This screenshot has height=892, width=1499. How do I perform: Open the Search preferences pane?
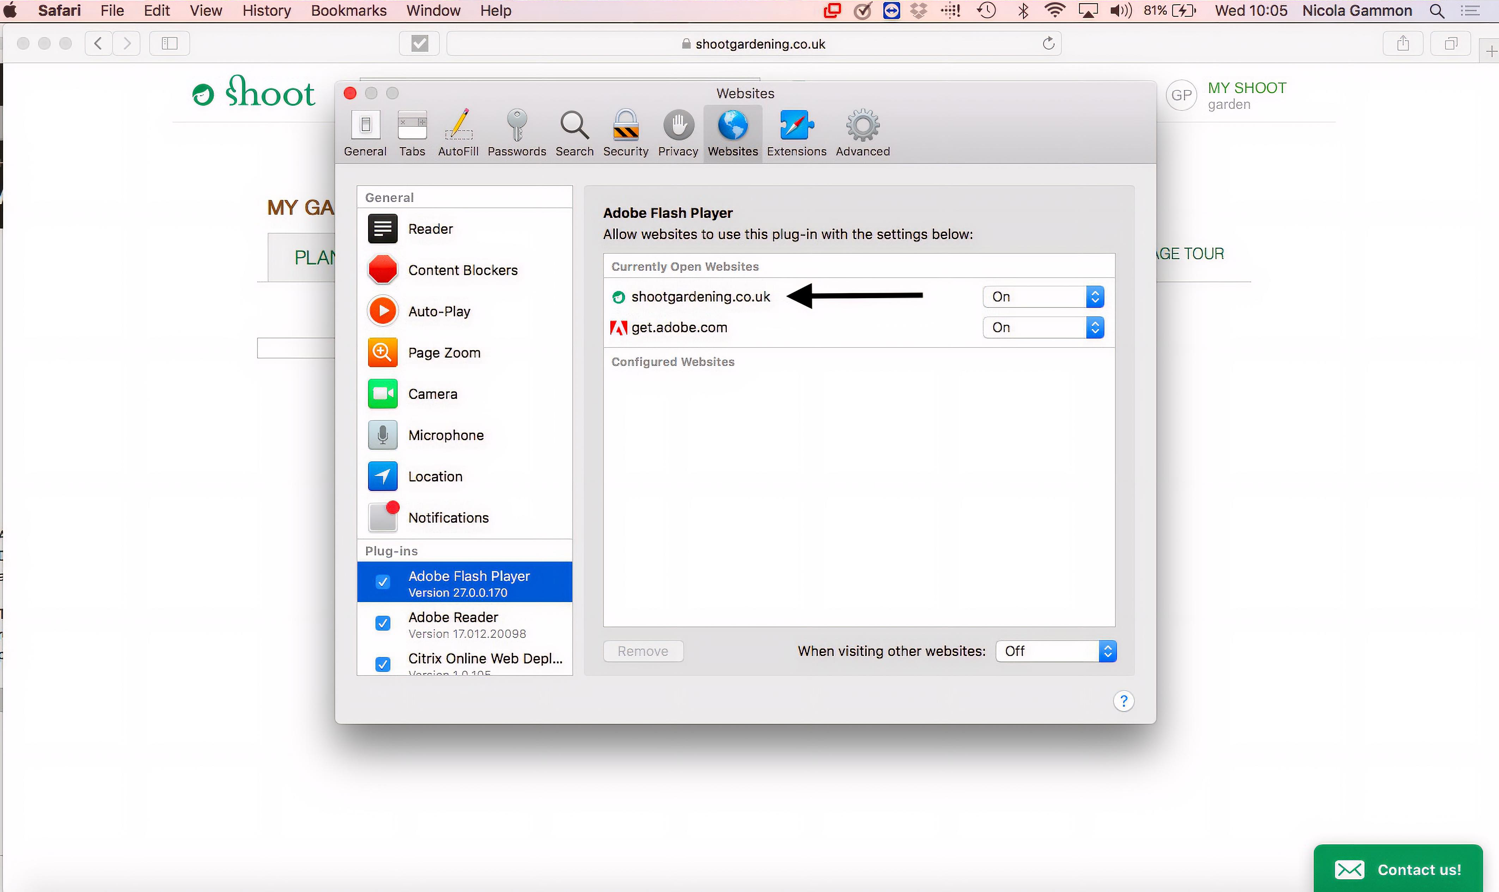point(573,132)
